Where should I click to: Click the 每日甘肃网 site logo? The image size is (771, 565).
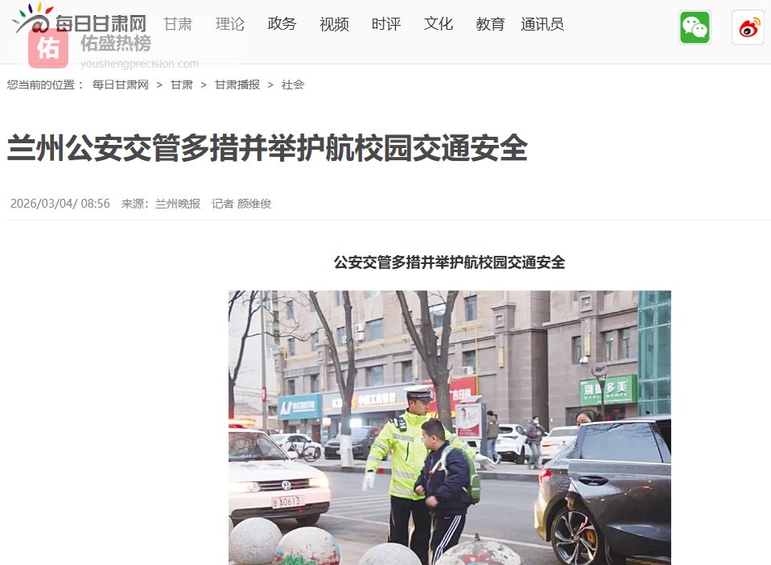tap(80, 19)
